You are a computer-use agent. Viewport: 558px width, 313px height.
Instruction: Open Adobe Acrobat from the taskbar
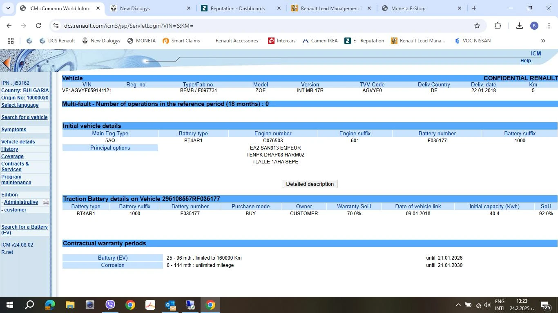[150, 305]
